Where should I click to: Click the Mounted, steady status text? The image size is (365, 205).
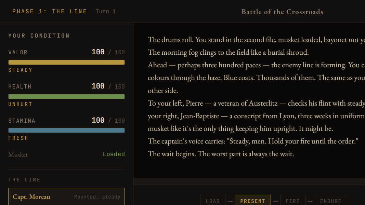pos(97,196)
